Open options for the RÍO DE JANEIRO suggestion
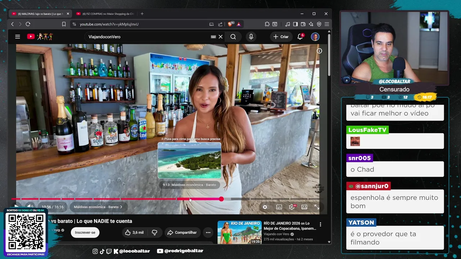The width and height of the screenshot is (461, 259). pyautogui.click(x=320, y=224)
